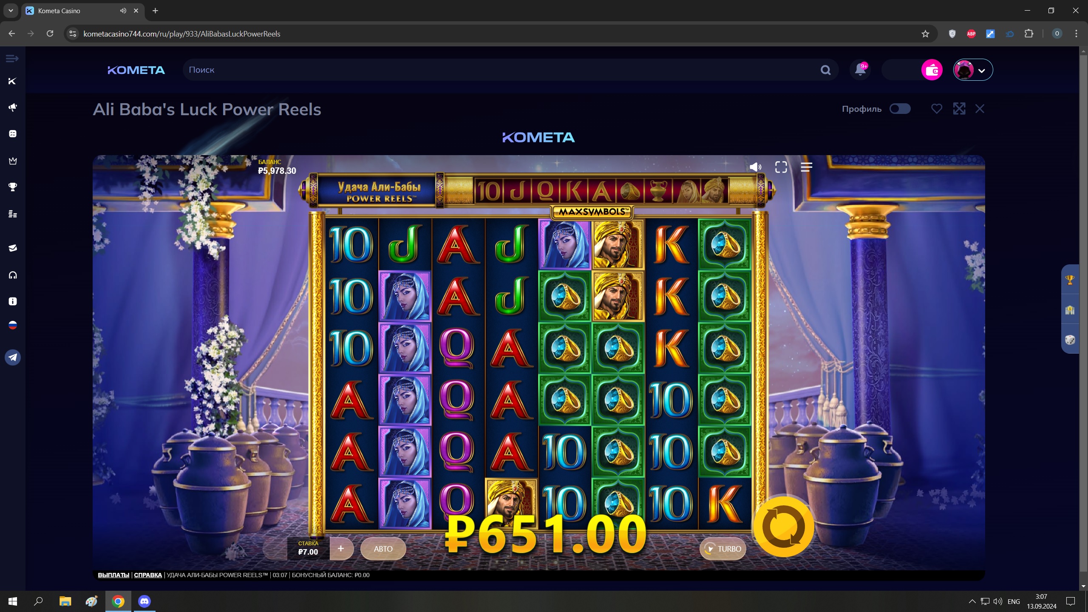1088x612 pixels.
Task: Add game to favorites heart
Action: [x=936, y=109]
